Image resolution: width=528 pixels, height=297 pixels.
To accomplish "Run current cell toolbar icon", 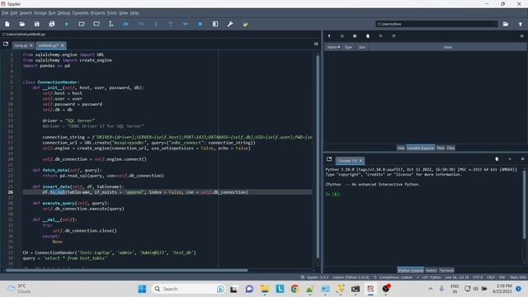I will point(82,24).
